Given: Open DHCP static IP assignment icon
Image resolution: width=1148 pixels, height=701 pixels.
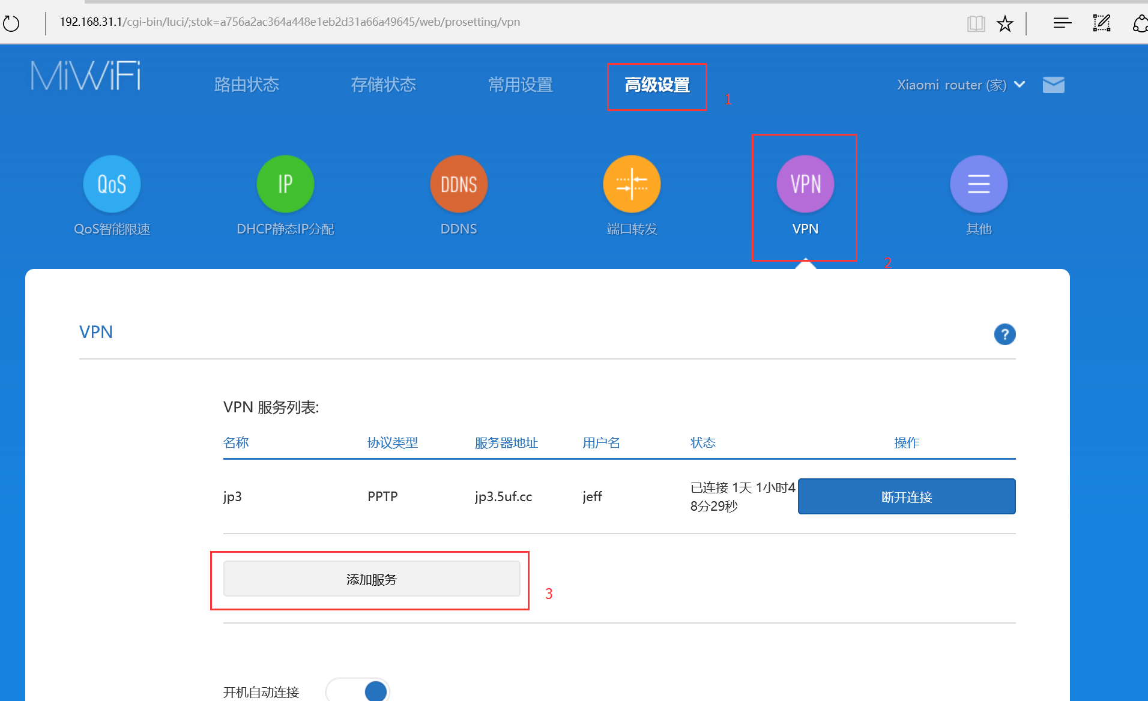Looking at the screenshot, I should [x=285, y=184].
